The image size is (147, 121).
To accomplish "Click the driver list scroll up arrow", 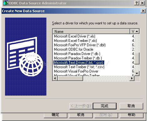I will coord(137,31).
